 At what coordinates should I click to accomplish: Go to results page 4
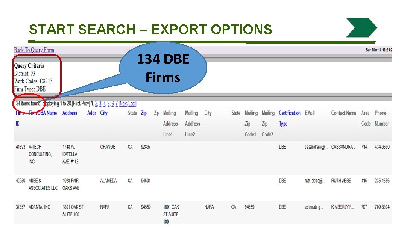point(104,104)
